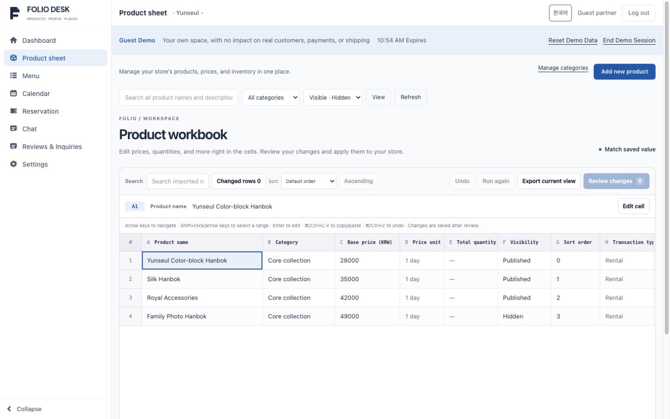
Task: Open the Reservation section
Action: pos(55,111)
